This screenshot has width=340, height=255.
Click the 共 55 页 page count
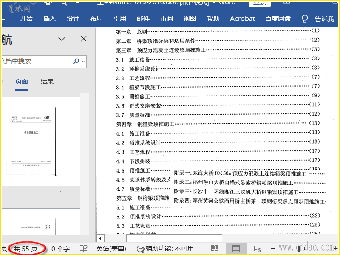[25, 248]
